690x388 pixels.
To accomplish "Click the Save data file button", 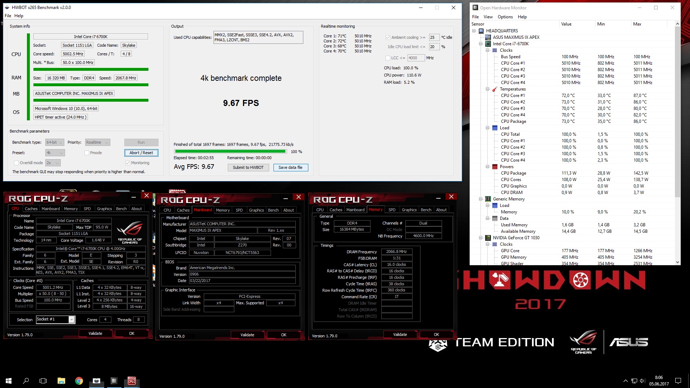I will [x=290, y=167].
